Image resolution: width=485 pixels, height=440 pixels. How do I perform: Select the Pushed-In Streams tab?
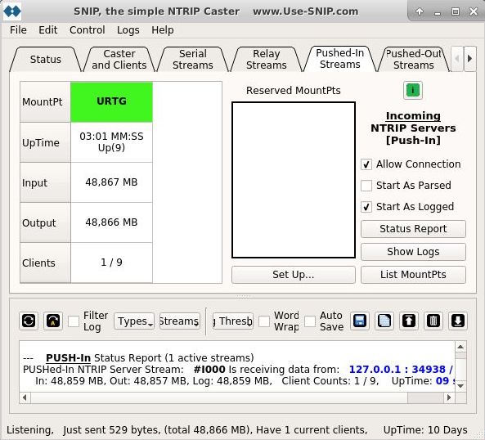340,59
